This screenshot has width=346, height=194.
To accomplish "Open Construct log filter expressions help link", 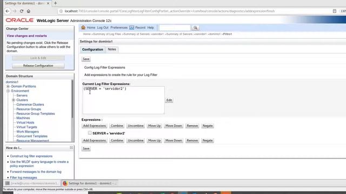I will point(31,156).
